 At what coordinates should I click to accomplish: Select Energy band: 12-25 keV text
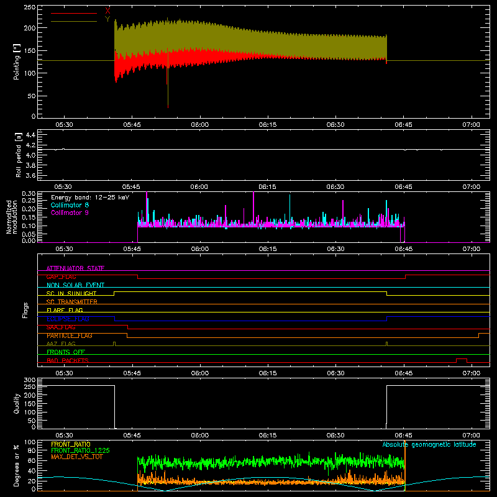90,198
